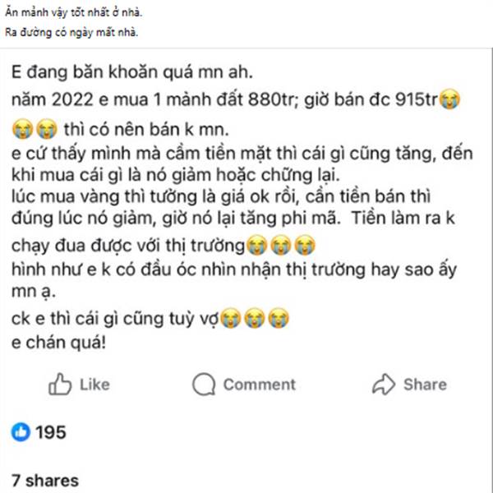Click the last crying emoji after 'thị trường'
Screen dimensions: 493x493
305,245
